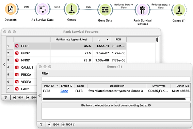Sort by FDR column header
This screenshot has height=129, width=193.
(118, 40)
